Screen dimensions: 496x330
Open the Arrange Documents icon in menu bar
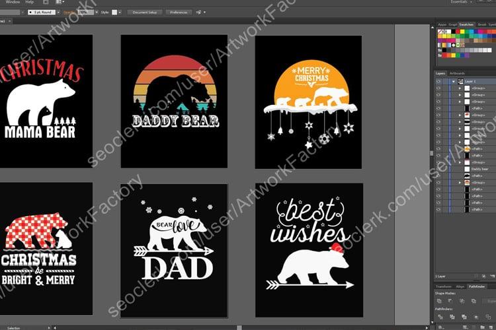click(60, 2)
